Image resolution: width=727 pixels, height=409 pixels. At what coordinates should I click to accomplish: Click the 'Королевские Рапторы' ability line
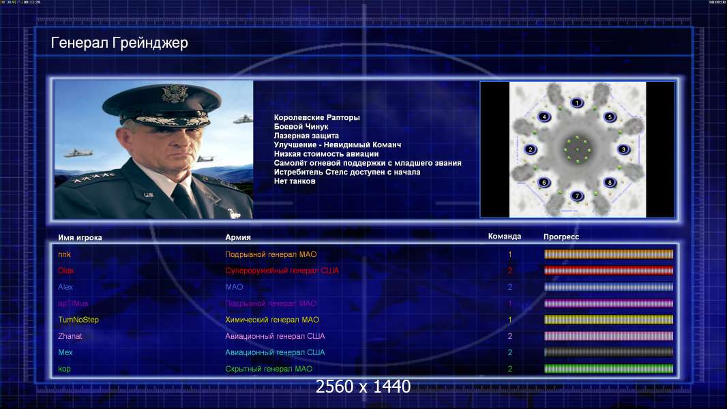(x=316, y=118)
